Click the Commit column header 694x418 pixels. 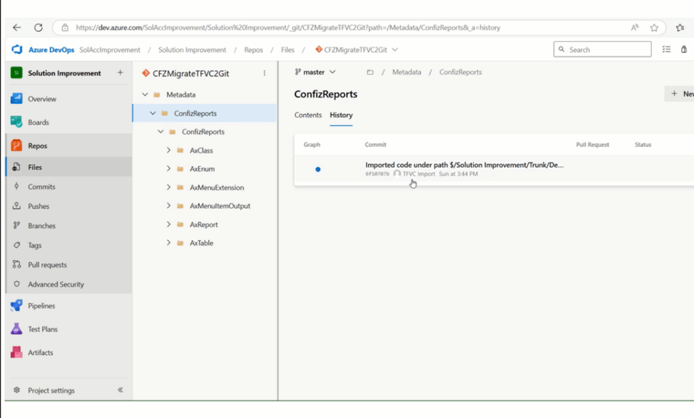coord(375,145)
